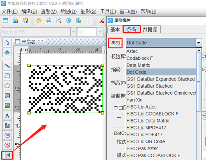Toggle the grid display icon
The image size is (206, 160).
coord(88,20)
